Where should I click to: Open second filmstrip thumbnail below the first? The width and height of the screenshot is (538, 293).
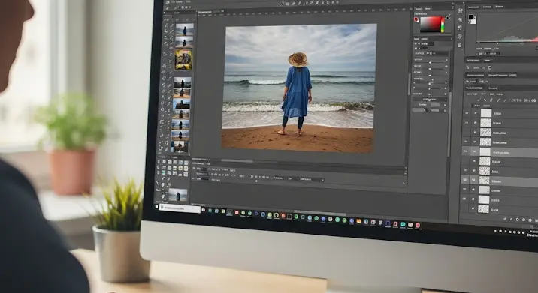point(184,43)
